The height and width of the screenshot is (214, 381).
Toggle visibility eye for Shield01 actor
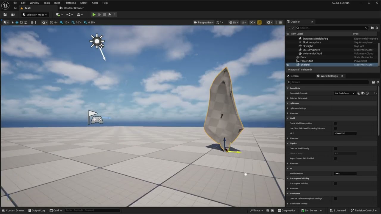click(x=288, y=64)
